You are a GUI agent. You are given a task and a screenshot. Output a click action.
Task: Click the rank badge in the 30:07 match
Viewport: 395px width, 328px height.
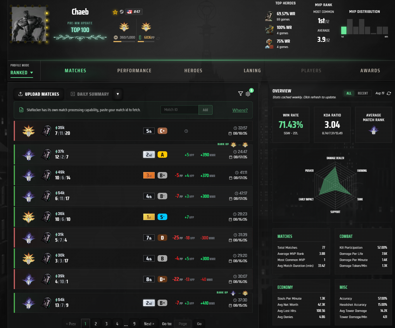point(29,279)
